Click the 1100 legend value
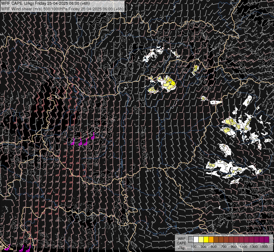Viewport: 274px width, 252px height. [243, 247]
